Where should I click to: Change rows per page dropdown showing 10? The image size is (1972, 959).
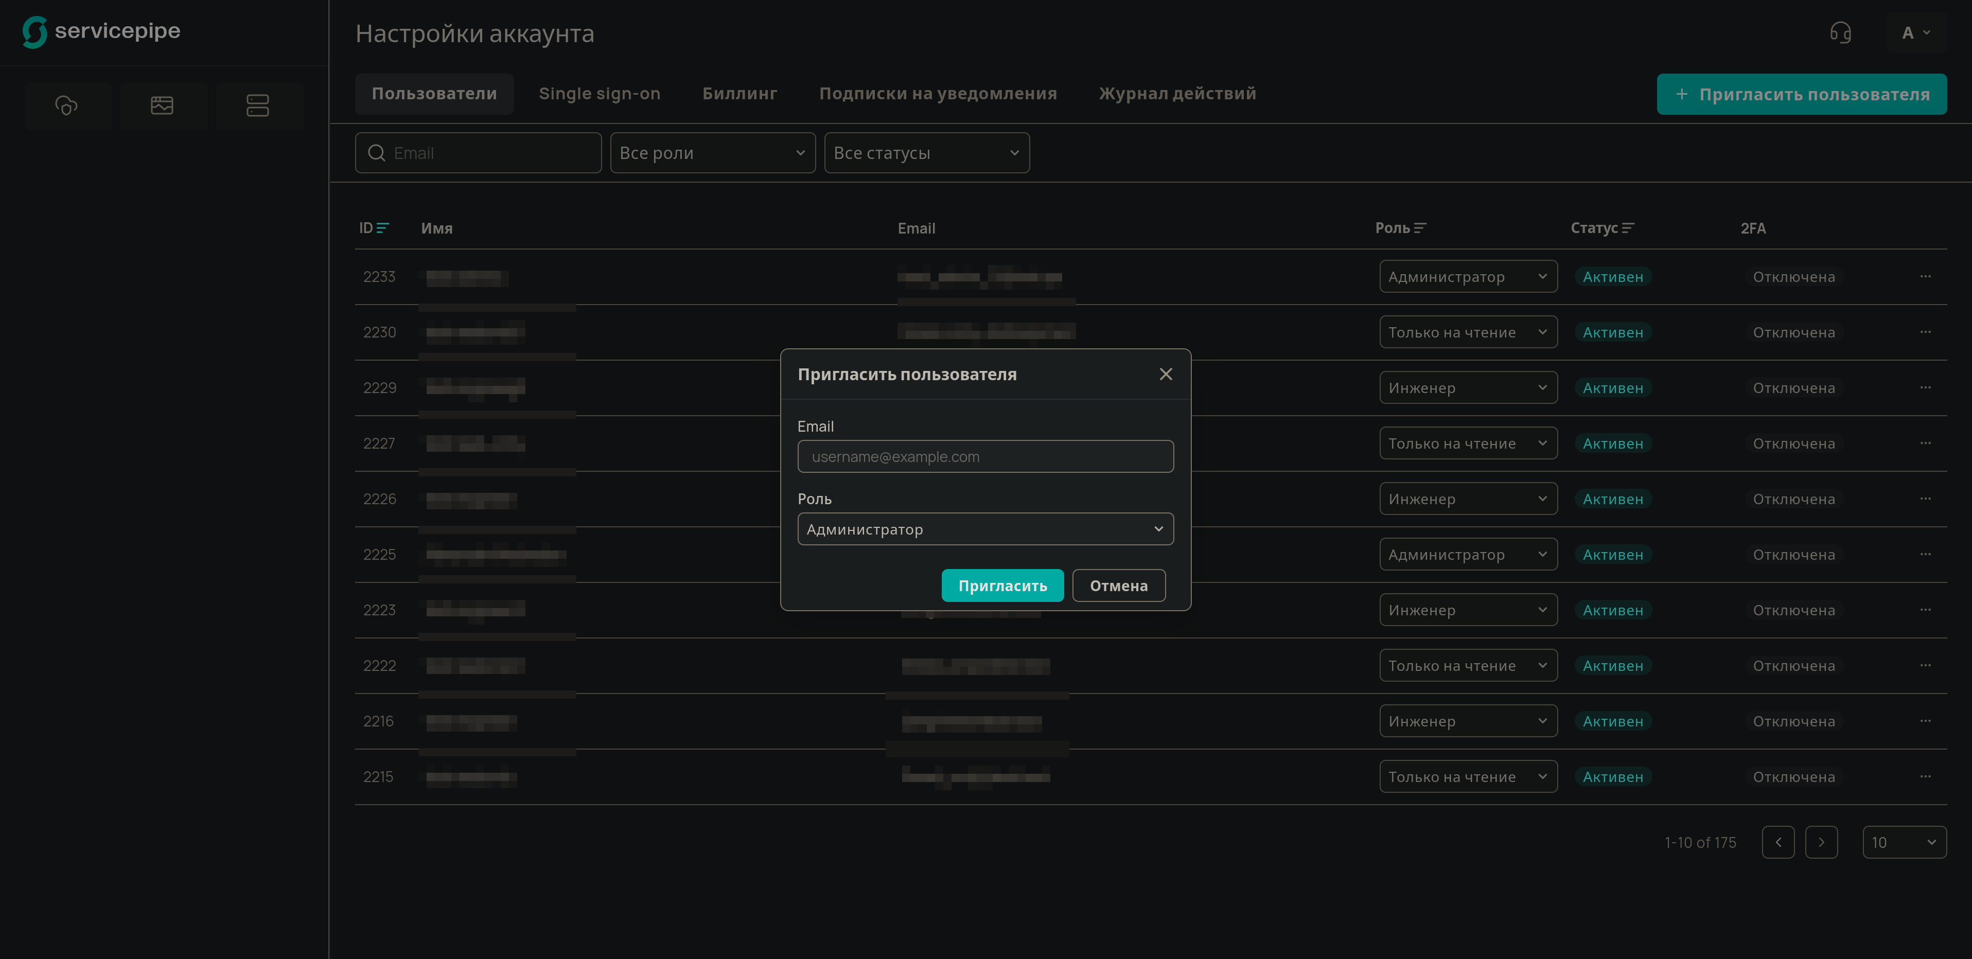1904,842
